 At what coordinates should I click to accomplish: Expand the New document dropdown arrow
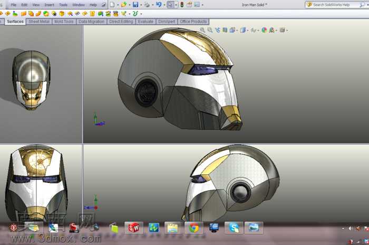(x=118, y=5)
